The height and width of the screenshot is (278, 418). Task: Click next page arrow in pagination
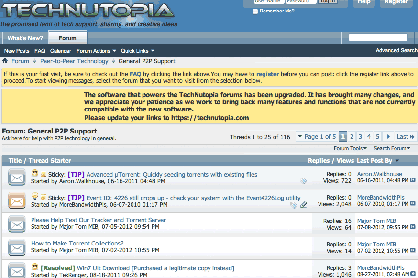[x=388, y=137]
